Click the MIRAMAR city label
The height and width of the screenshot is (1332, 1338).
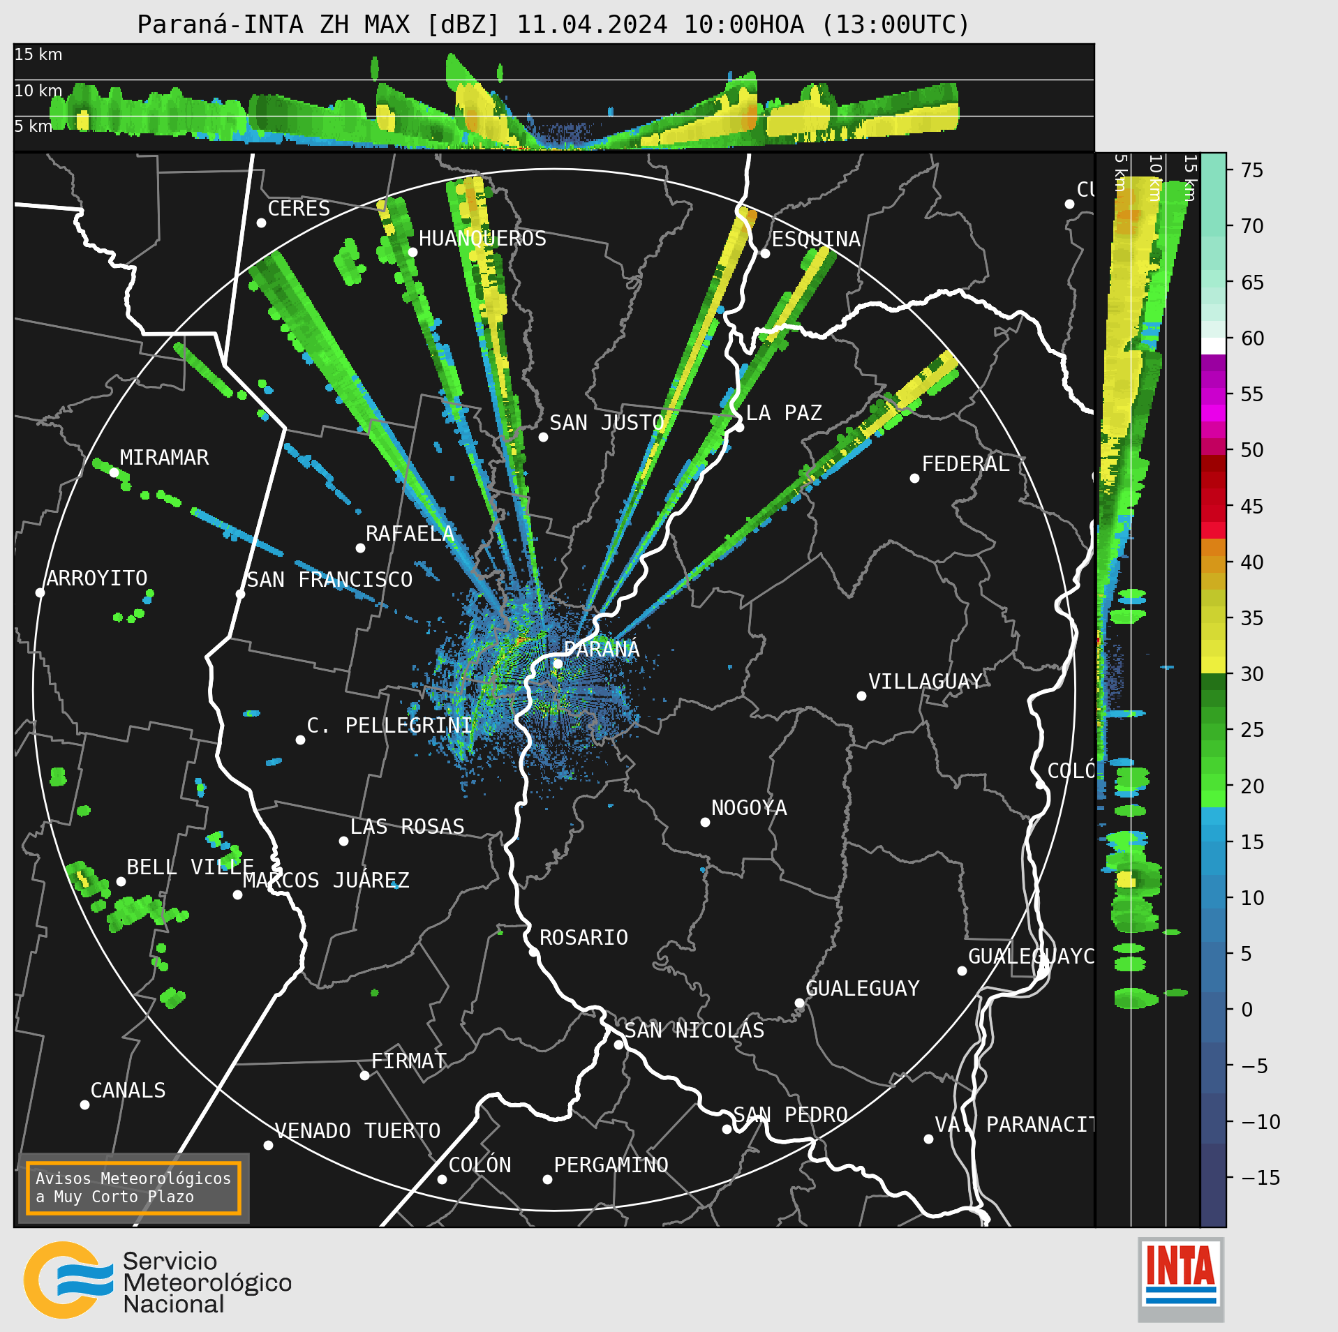tap(164, 458)
